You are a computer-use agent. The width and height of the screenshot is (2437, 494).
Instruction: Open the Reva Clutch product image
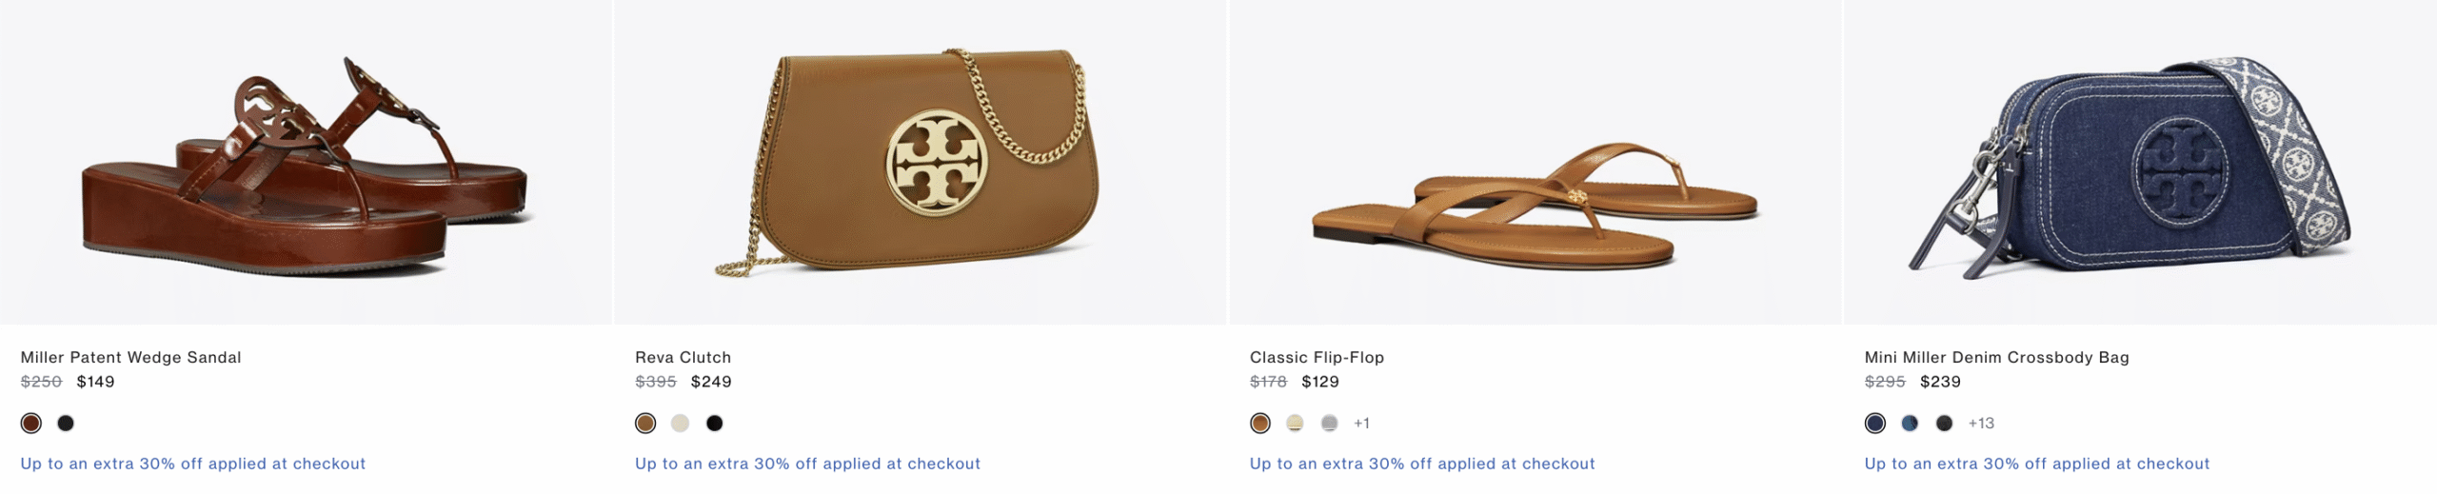click(920, 162)
